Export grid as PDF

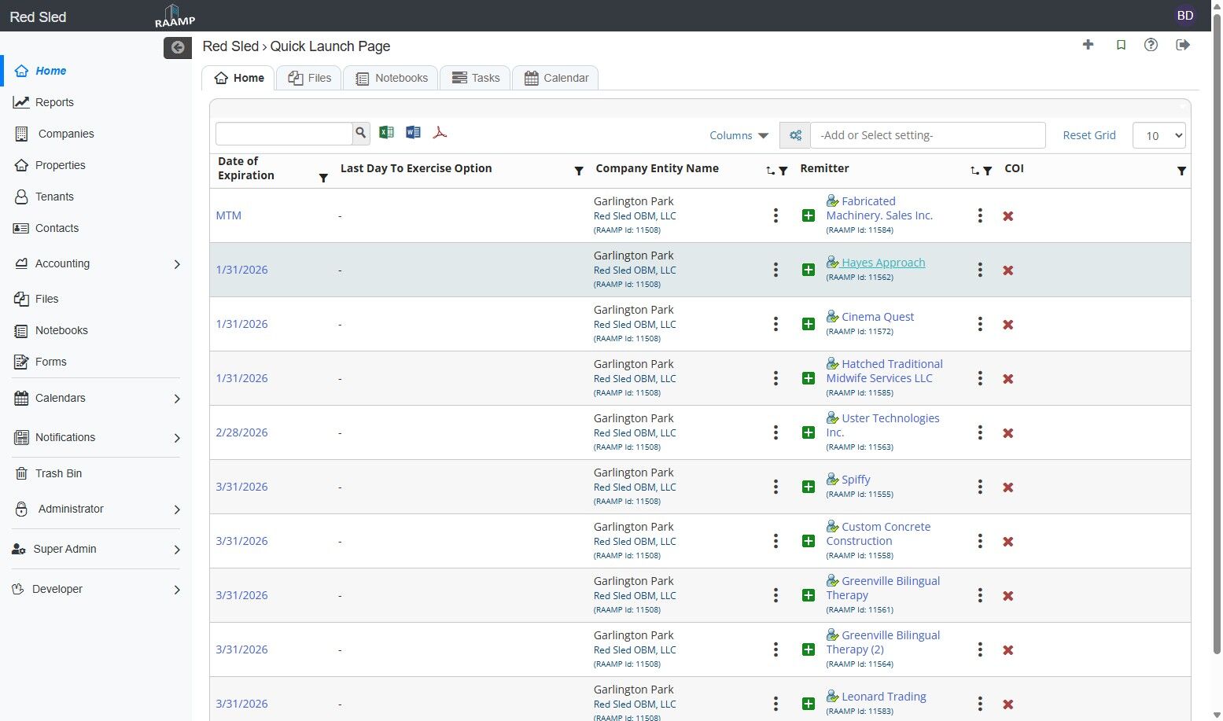click(x=440, y=133)
